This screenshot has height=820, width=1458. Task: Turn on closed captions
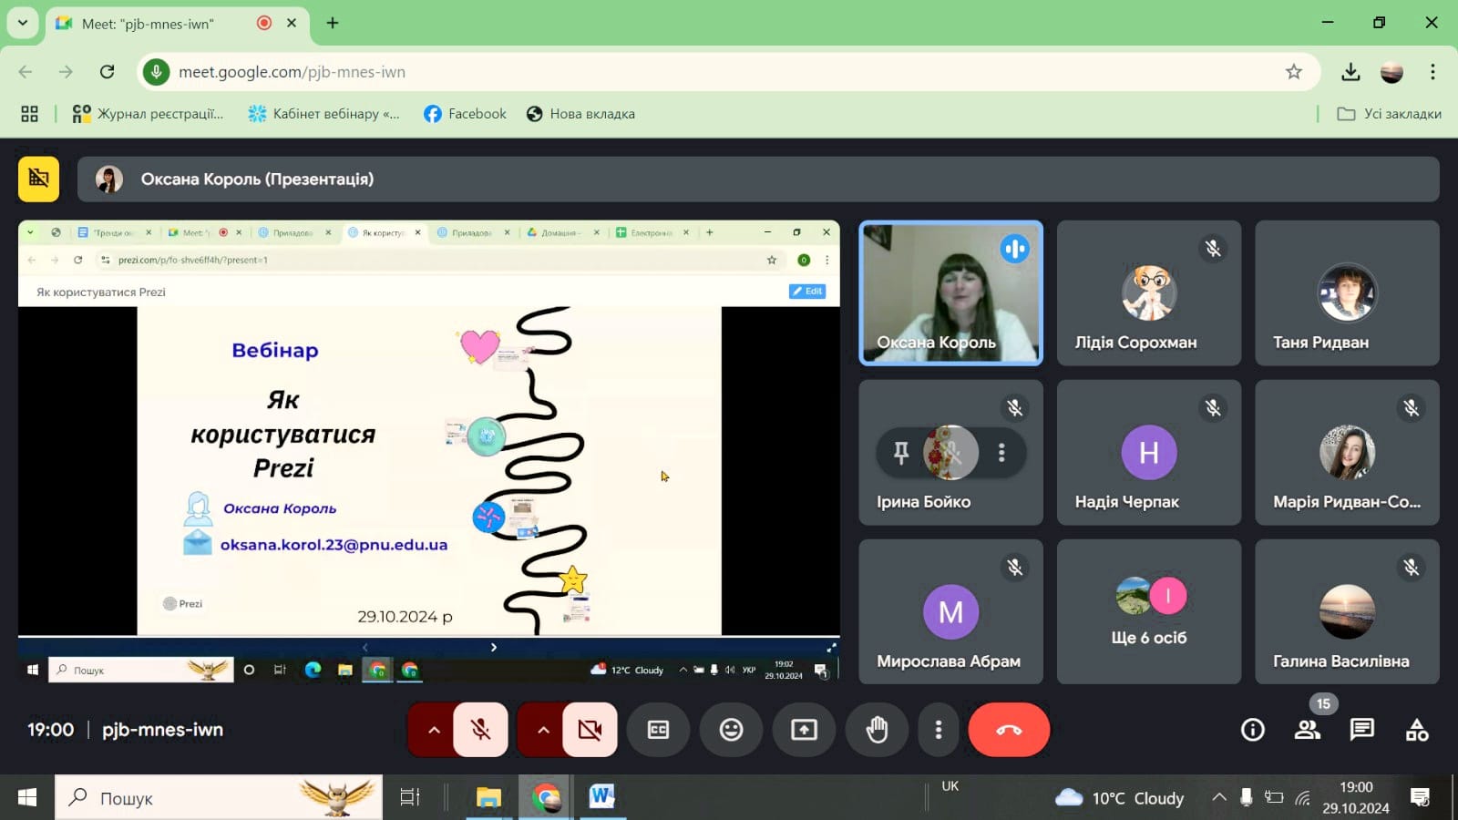pos(658,730)
